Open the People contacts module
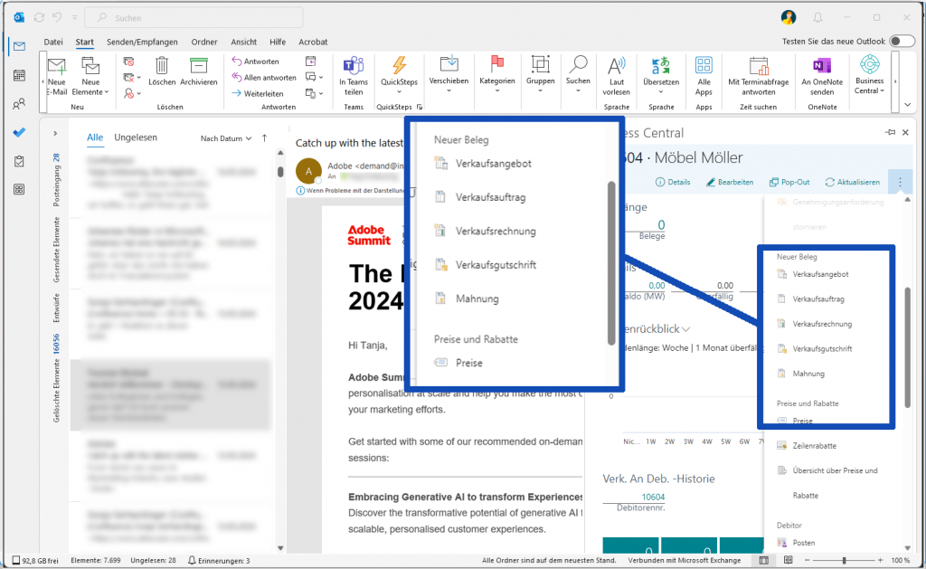The image size is (926, 569). tap(20, 104)
